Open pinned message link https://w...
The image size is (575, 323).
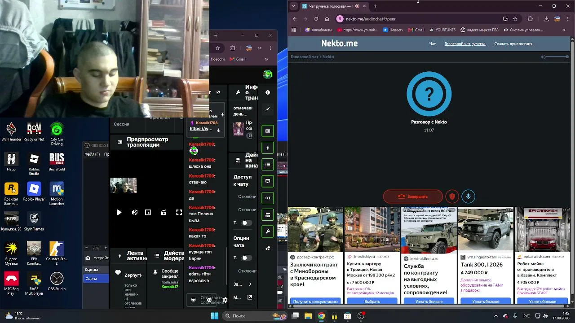201,129
